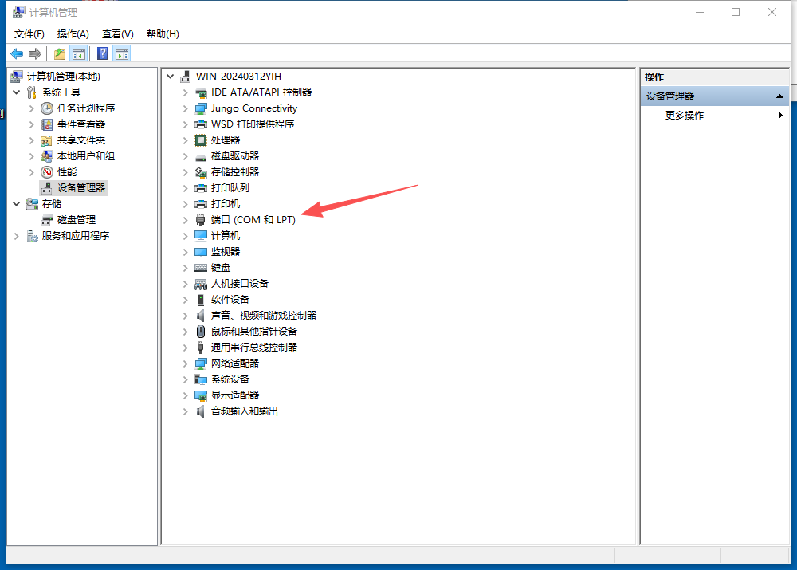This screenshot has width=797, height=570.
Task: Collapse the 系统工具 tree branch
Action: tap(17, 92)
